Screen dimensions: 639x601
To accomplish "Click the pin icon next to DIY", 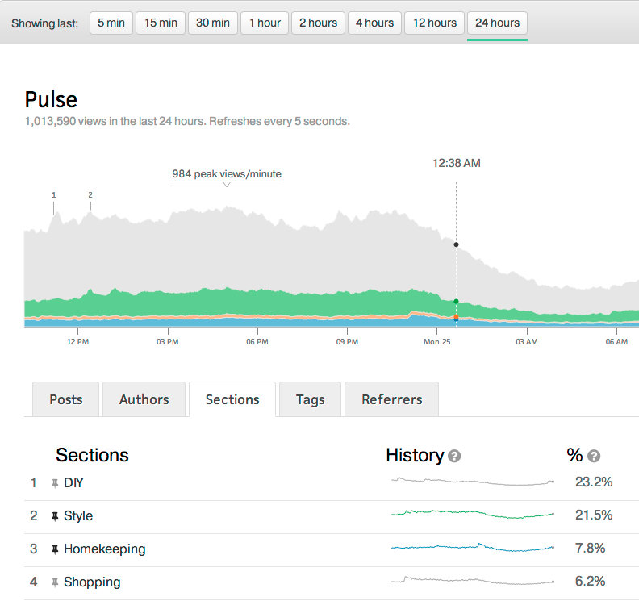I will point(55,483).
